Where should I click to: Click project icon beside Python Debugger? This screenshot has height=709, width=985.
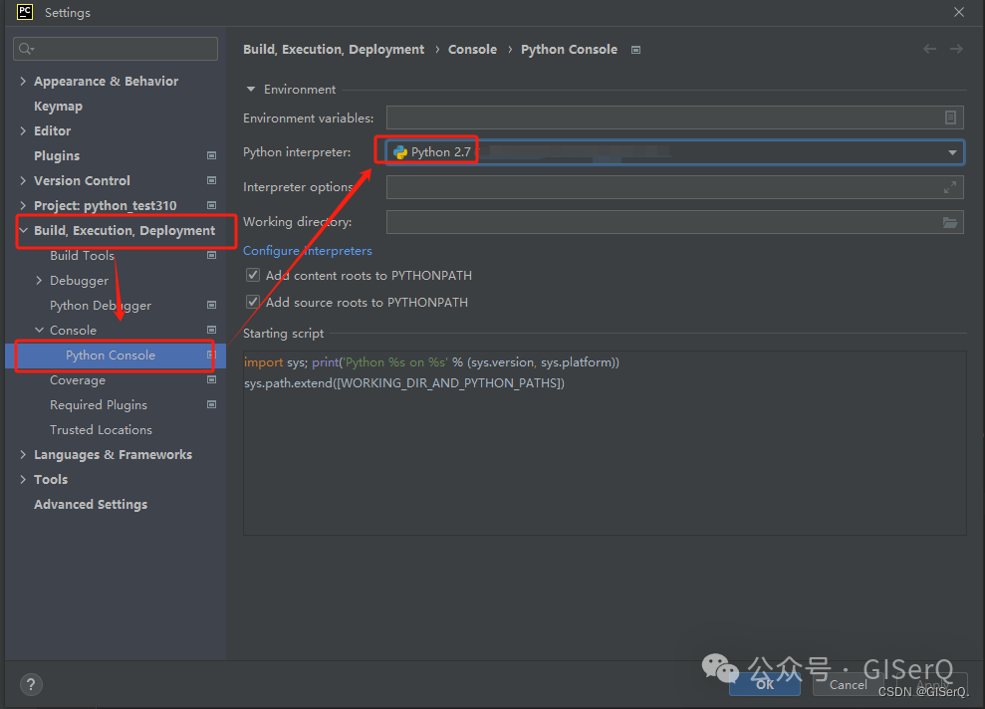pyautogui.click(x=212, y=305)
